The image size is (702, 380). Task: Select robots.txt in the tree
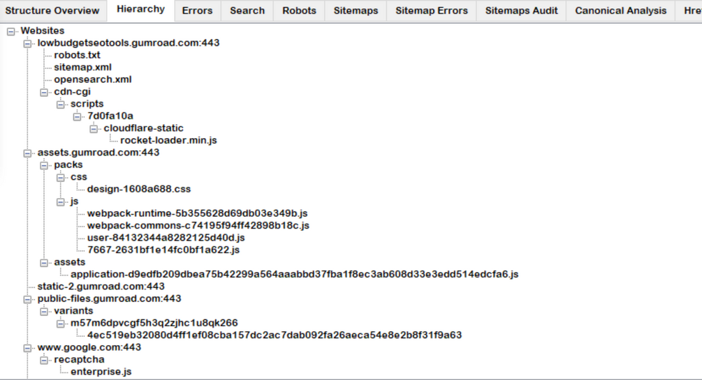[77, 55]
